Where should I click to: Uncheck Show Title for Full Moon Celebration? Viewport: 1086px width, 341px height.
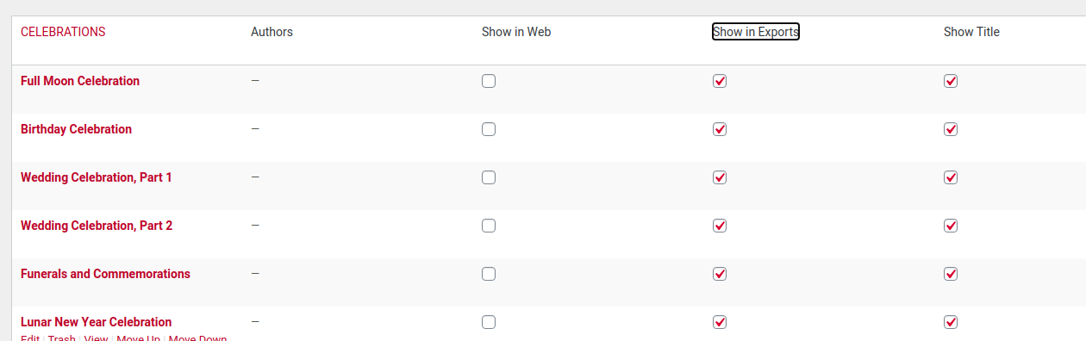[x=951, y=81]
